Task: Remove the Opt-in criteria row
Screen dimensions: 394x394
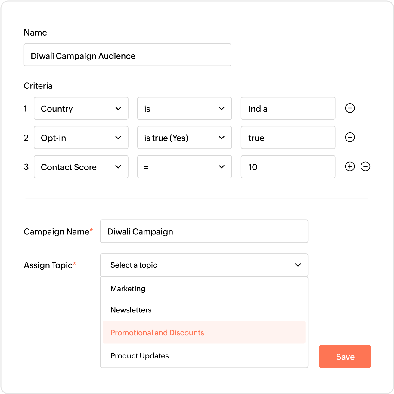Action: pyautogui.click(x=350, y=137)
